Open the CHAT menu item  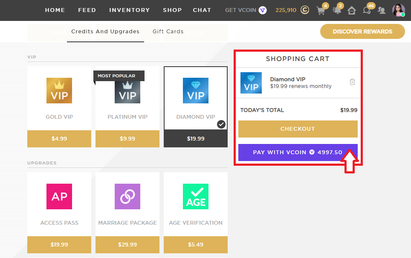[202, 10]
